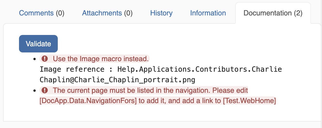The image size is (322, 128).
Task: Click the [DocApp.Data.NavigationFors] reference
Action: tap(88, 101)
